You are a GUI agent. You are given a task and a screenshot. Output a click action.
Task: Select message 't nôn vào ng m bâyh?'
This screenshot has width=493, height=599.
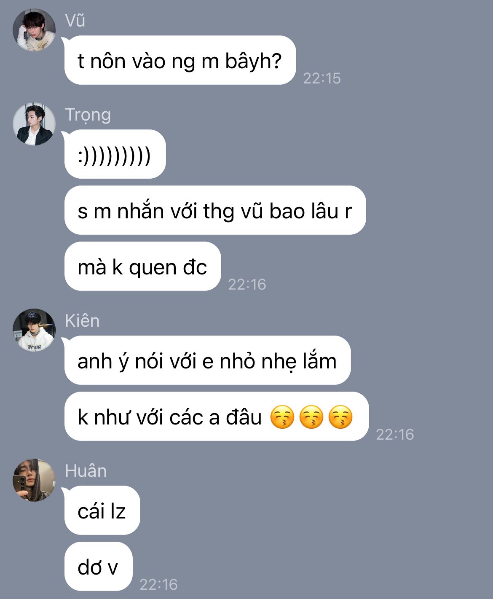(x=180, y=60)
